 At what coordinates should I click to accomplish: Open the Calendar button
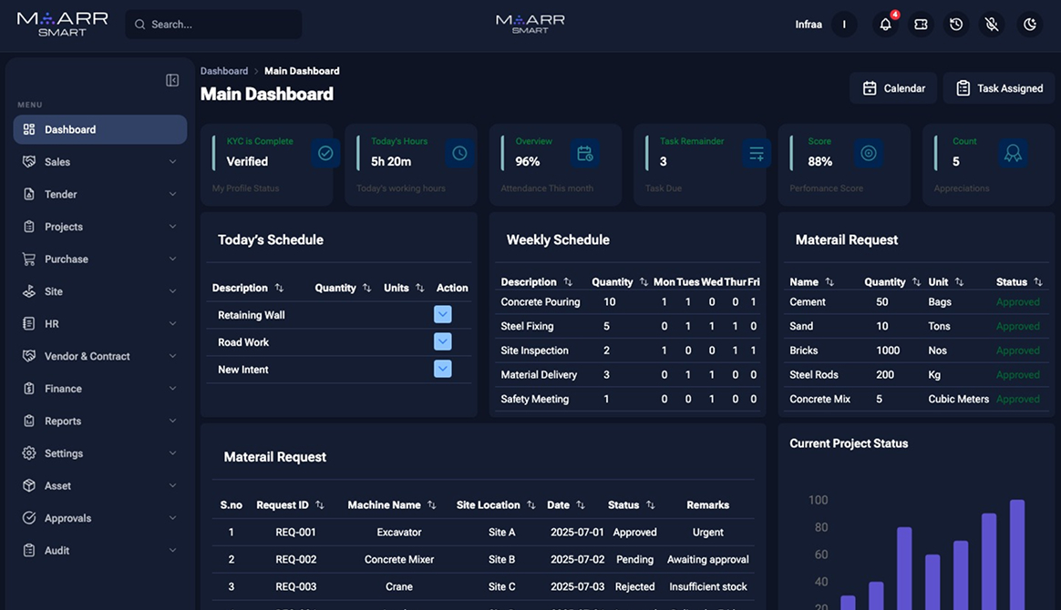coord(893,88)
